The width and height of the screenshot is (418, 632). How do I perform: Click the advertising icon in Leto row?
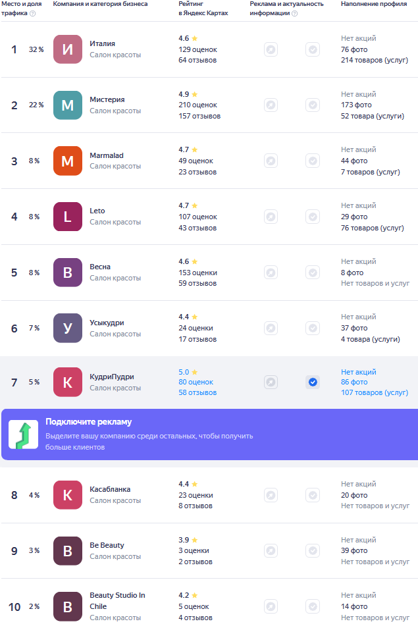271,217
